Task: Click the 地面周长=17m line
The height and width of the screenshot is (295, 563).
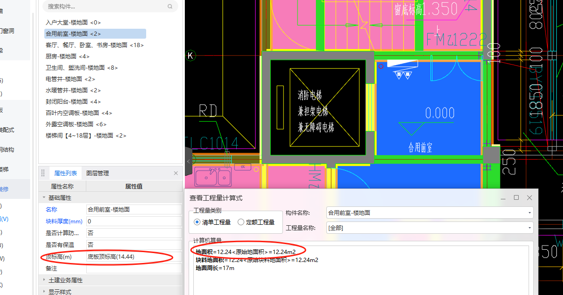Action: (215, 268)
